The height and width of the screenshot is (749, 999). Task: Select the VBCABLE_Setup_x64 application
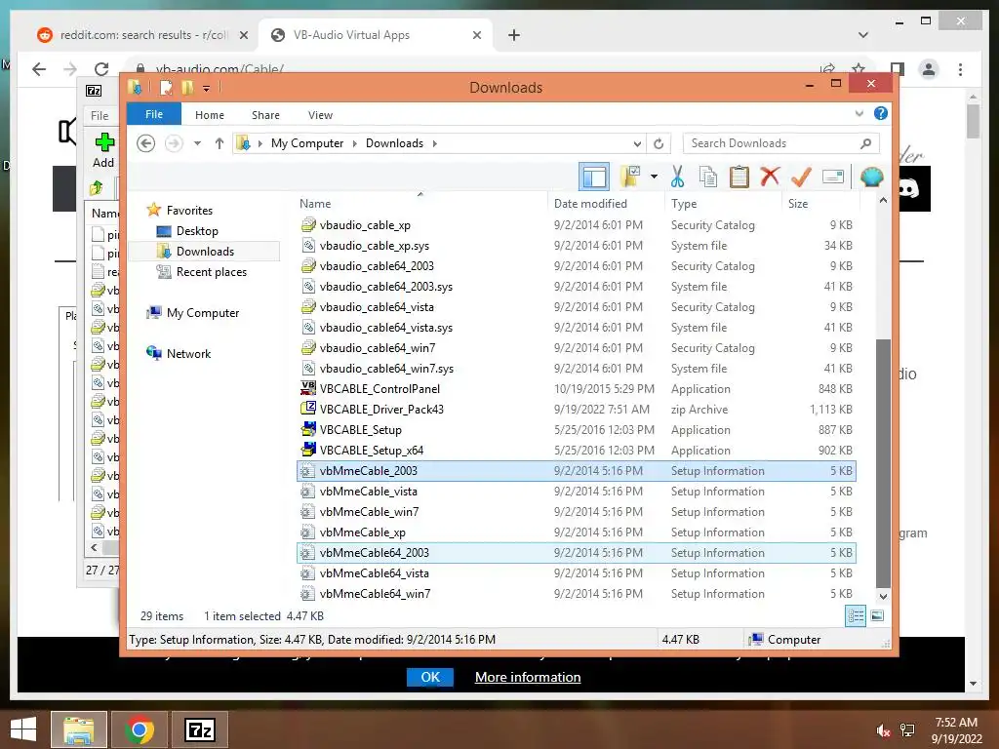pos(577,451)
